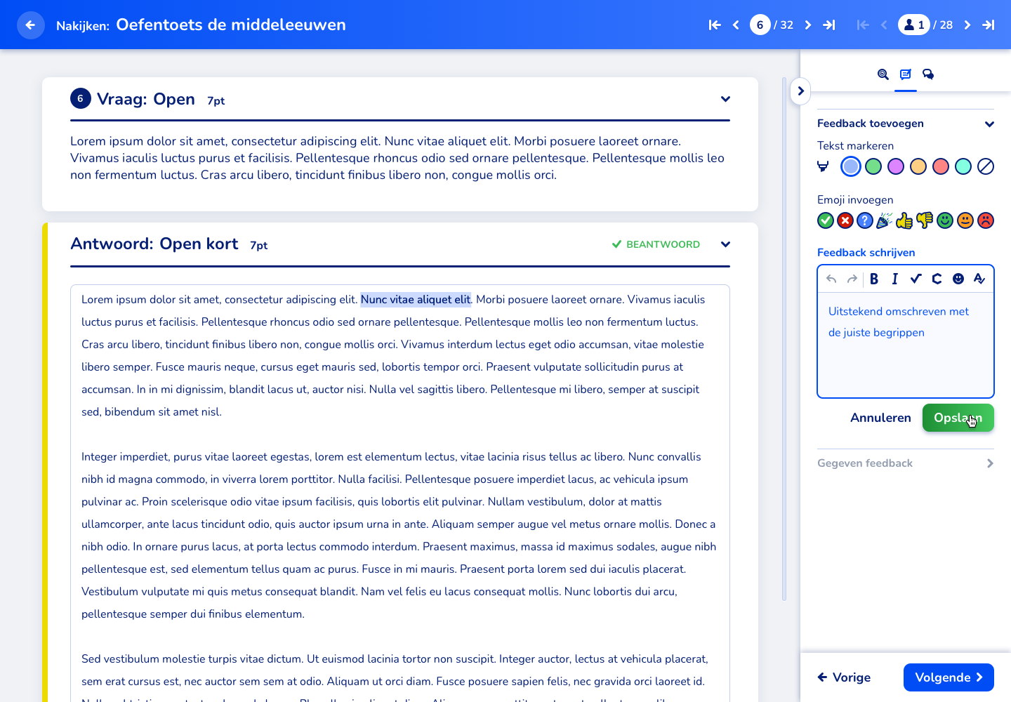Click the spell check icon in editor
The width and height of the screenshot is (1011, 702).
click(979, 279)
